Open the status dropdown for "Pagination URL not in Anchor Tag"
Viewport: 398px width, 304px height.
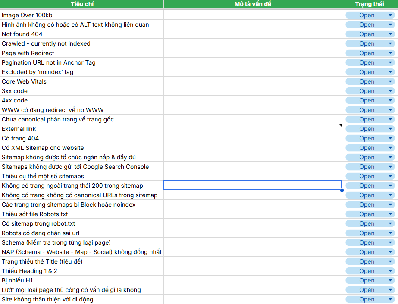point(390,62)
